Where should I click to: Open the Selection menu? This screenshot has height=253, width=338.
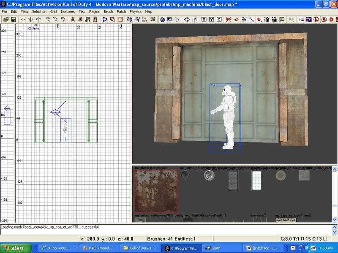point(39,12)
